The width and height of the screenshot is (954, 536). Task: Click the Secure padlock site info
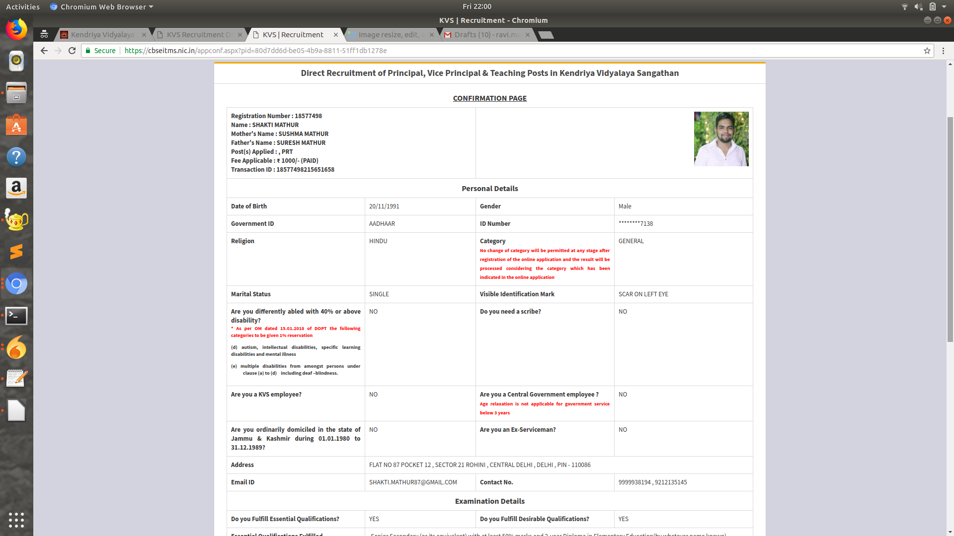[x=100, y=51]
